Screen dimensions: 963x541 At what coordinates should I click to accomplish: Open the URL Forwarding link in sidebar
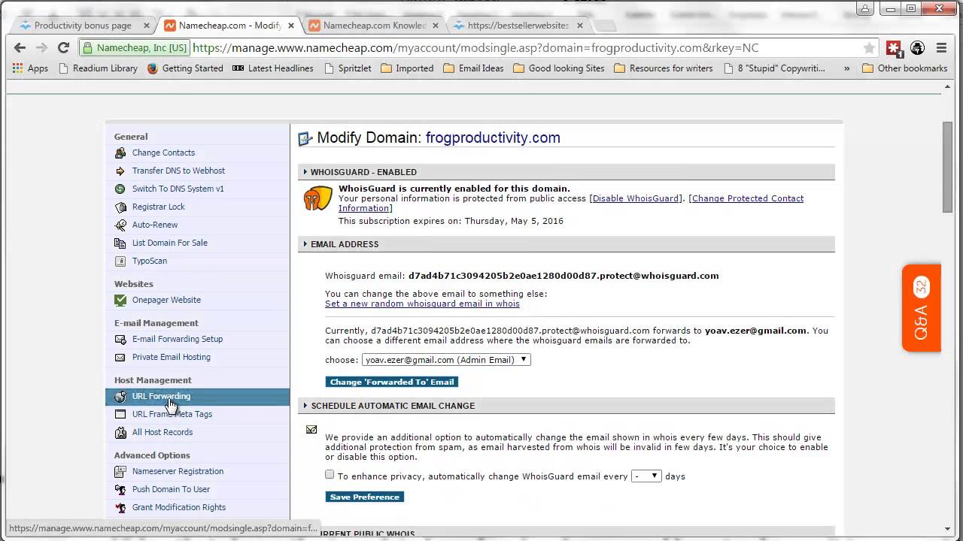click(x=161, y=396)
